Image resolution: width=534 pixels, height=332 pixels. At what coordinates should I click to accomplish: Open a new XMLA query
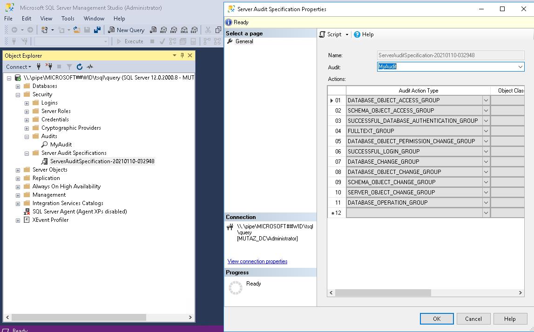[x=184, y=30]
